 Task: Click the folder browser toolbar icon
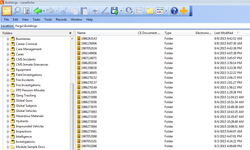[7, 11]
